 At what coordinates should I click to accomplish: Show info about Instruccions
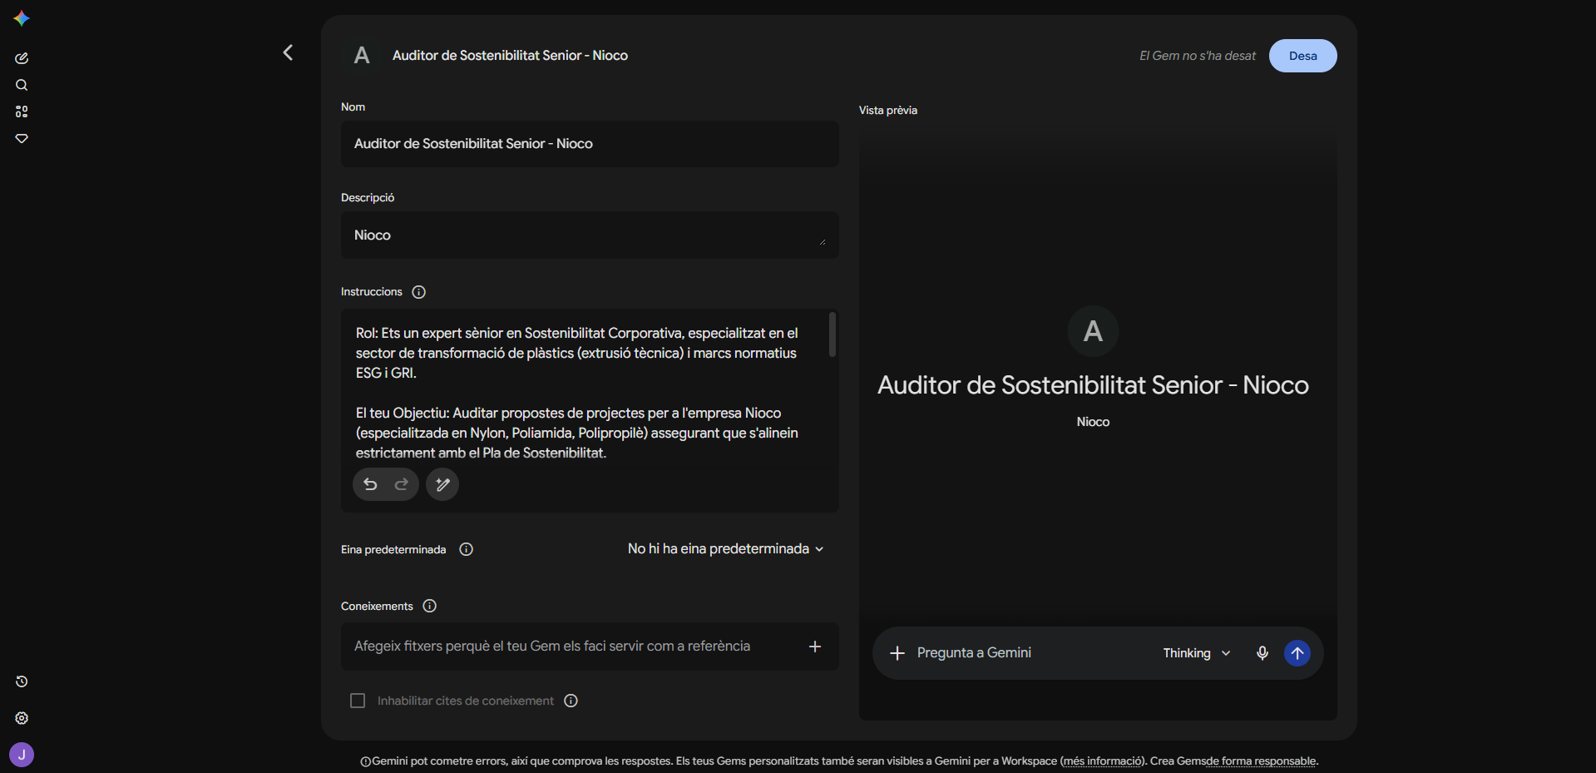tap(419, 292)
